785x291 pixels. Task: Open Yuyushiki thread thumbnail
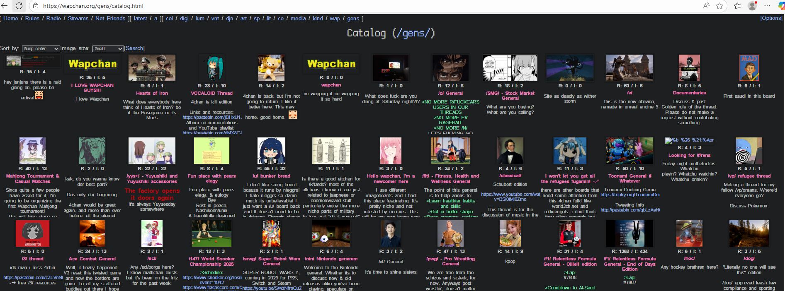point(152,151)
